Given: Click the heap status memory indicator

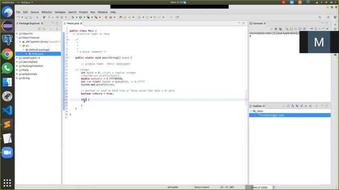Looking at the screenshot, I should 259,187.
